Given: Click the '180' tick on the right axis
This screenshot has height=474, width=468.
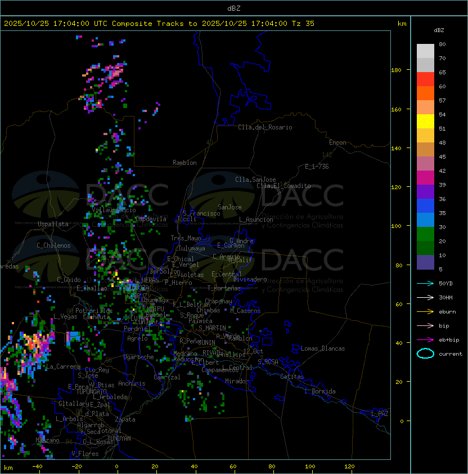Looking at the screenshot, I should [396, 70].
